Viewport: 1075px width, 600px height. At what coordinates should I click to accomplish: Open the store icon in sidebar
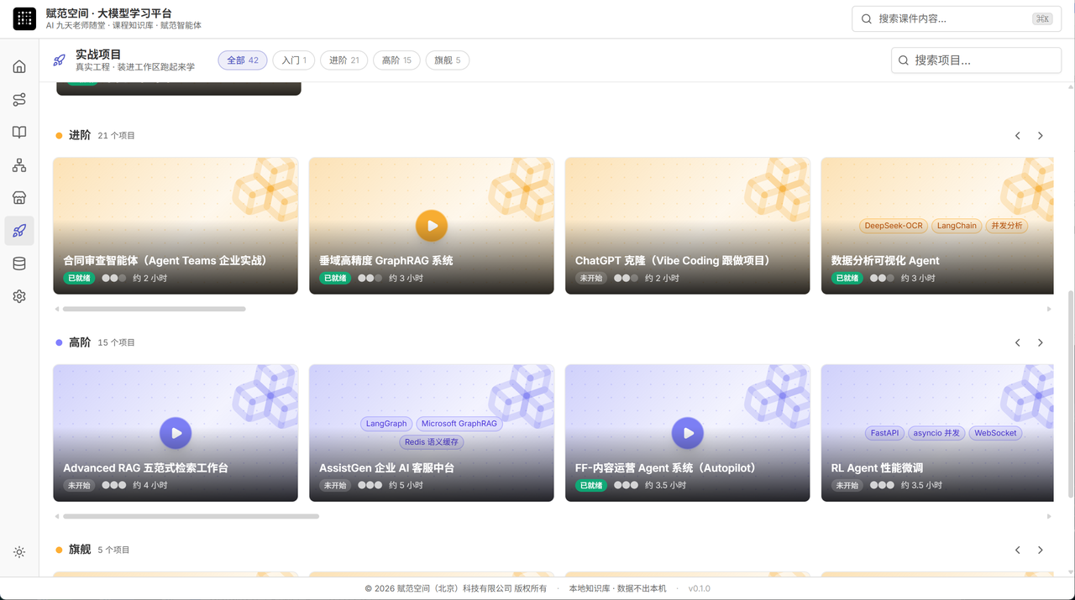pyautogui.click(x=19, y=198)
